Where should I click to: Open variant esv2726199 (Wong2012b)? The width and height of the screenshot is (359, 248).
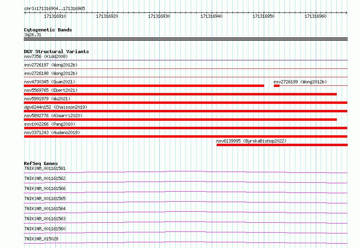point(300,82)
